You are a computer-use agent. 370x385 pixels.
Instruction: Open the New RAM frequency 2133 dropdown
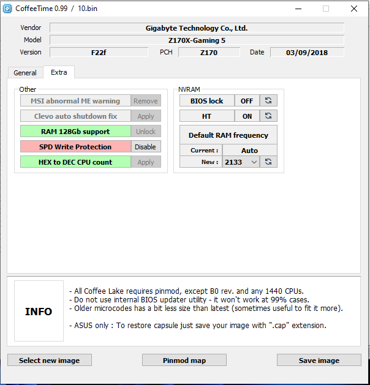point(241,162)
